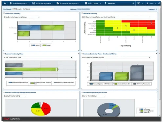
Task: Click the Likelihood Rating axis title
Action: (x=85, y=28)
